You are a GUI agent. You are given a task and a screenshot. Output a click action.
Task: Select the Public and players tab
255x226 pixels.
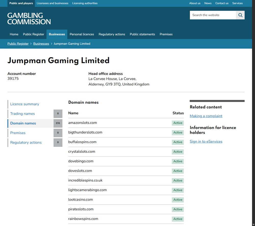21,3
